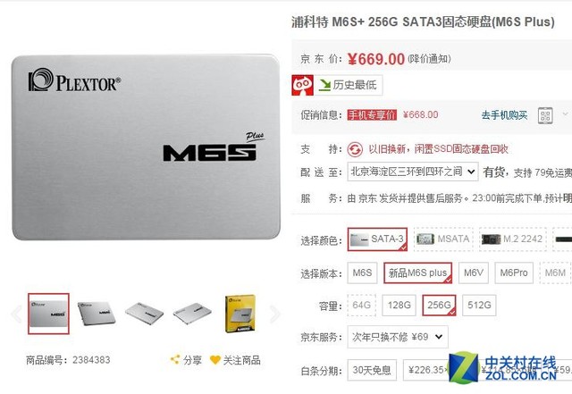The image size is (572, 394).
Task: Show next thumbnails with right arrow
Action: pyautogui.click(x=274, y=314)
